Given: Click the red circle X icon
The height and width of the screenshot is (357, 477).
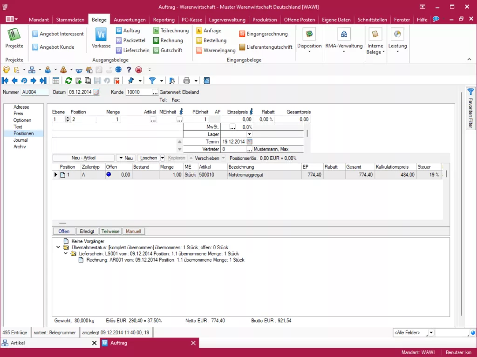Looking at the screenshot, I should point(139,70).
